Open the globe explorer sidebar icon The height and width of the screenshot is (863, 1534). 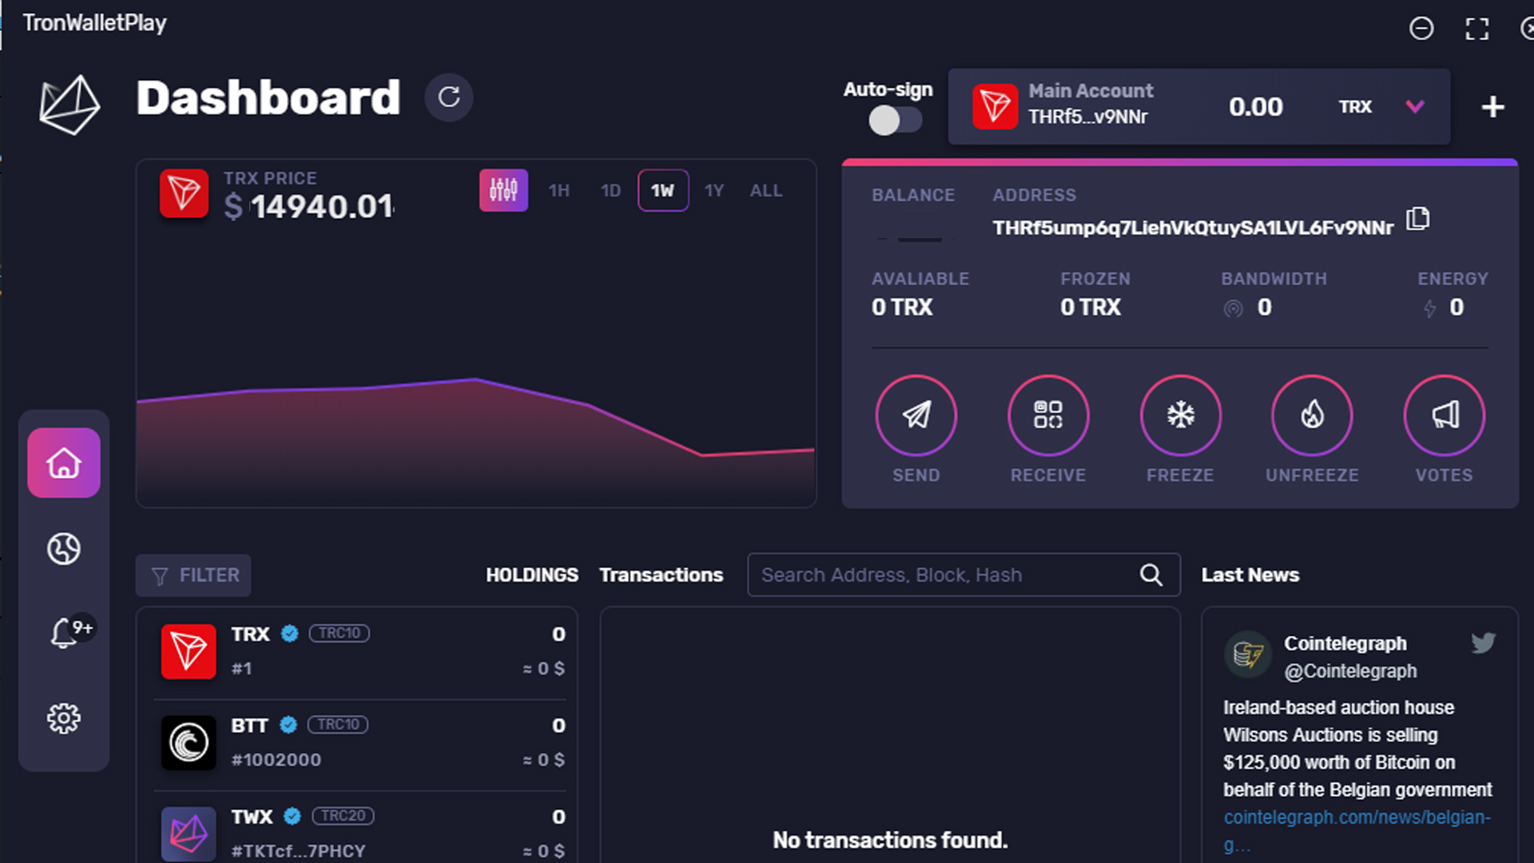click(64, 549)
